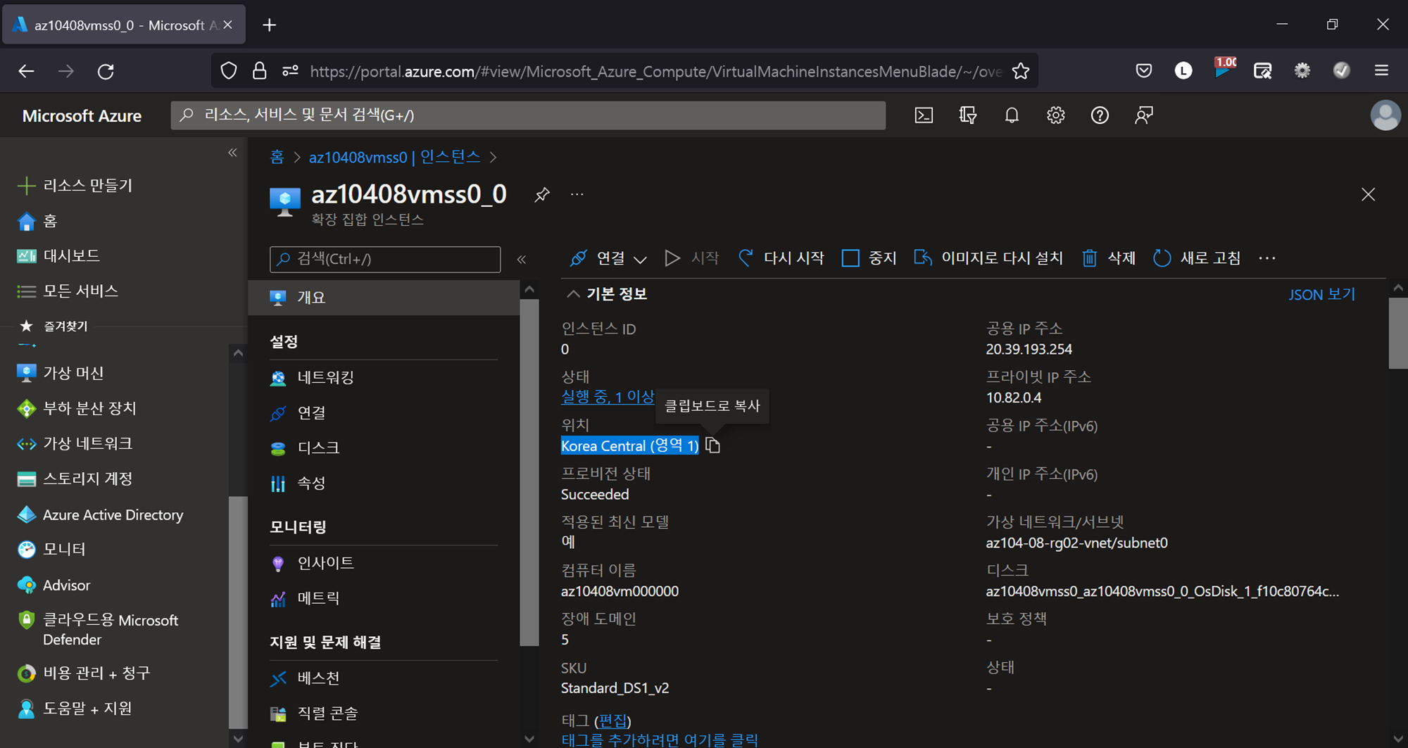Click the resource menu 검색 field
The height and width of the screenshot is (748, 1408).
tap(385, 260)
